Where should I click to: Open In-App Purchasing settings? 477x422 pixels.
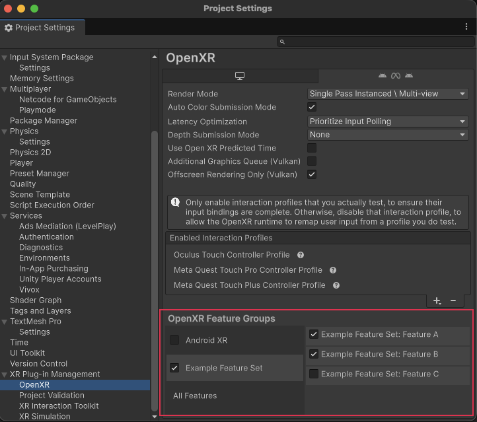[54, 269]
